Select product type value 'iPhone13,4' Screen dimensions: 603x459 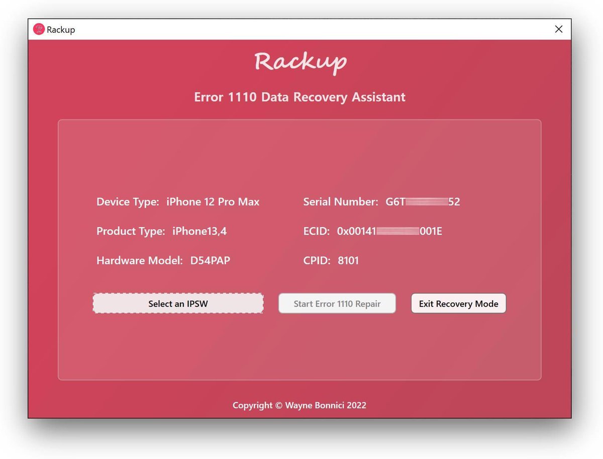point(199,231)
